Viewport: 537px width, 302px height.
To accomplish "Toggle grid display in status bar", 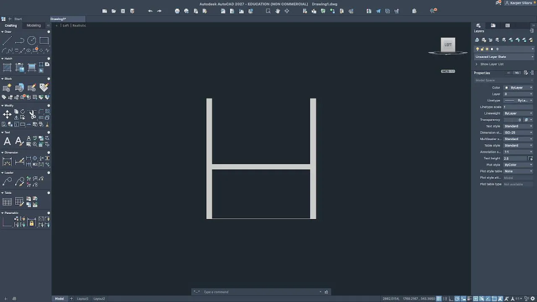I will click(x=439, y=299).
